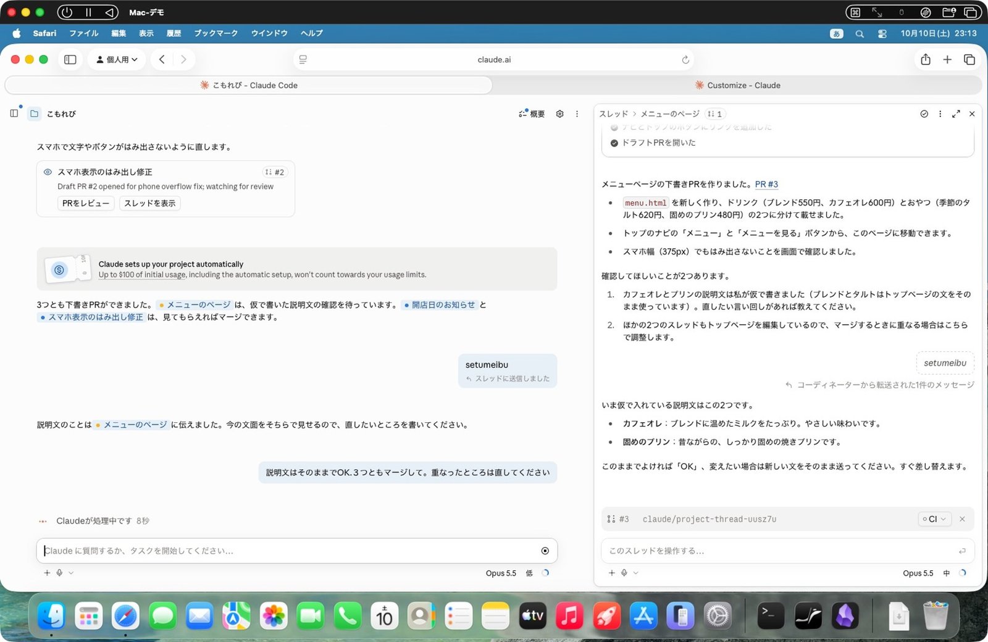Open Finder from the Dock
The height and width of the screenshot is (642, 988).
click(51, 616)
